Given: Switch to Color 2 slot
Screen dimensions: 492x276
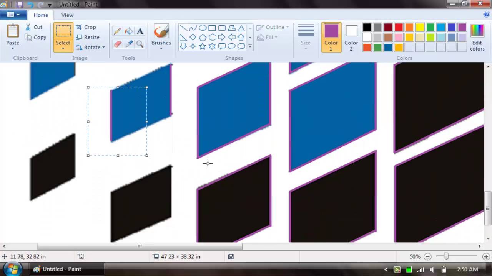Looking at the screenshot, I should [351, 38].
